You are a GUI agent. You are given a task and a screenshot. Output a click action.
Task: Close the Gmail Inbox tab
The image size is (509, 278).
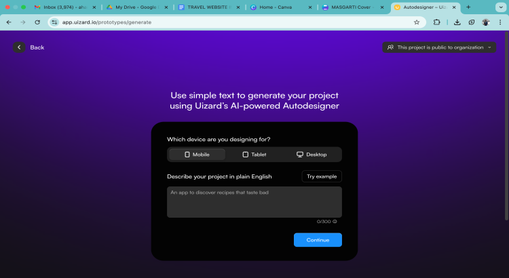pos(94,7)
